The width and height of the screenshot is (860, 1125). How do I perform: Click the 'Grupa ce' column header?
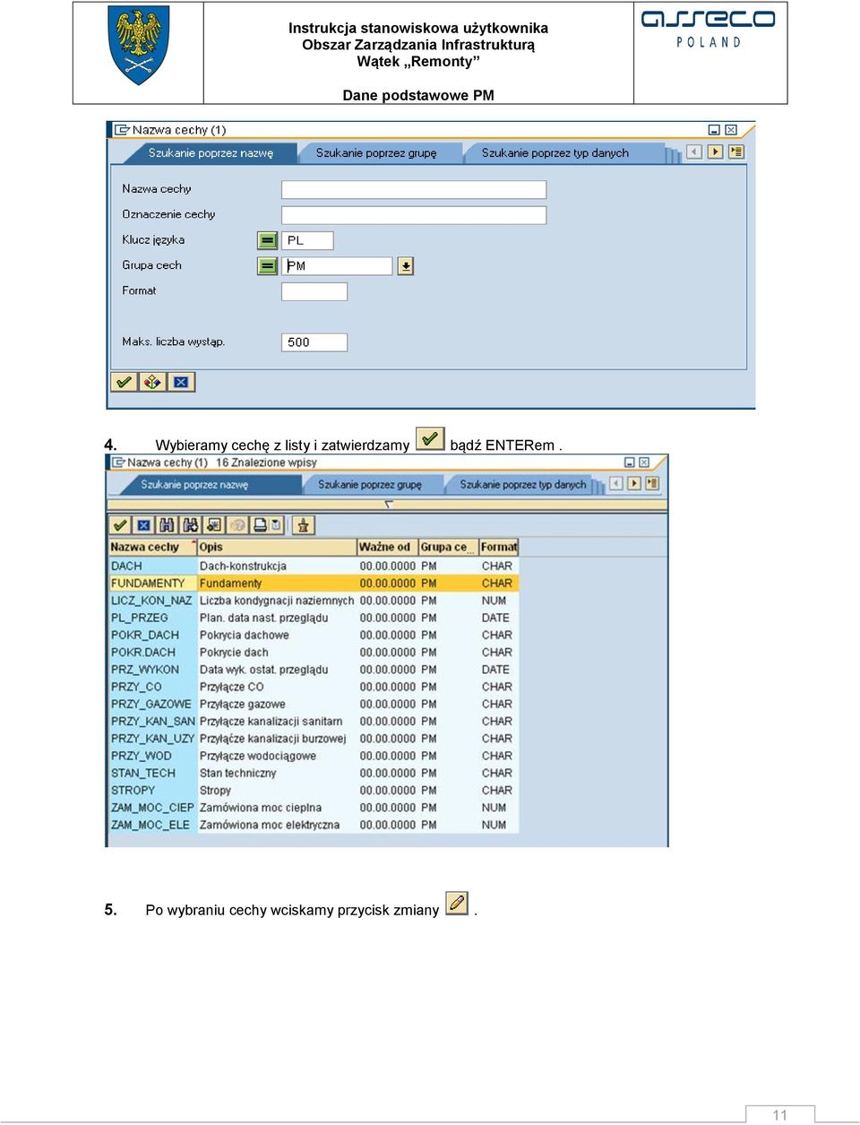(447, 547)
